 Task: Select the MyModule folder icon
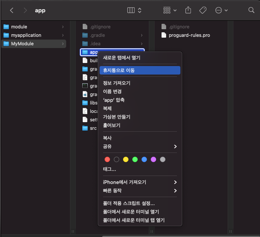(x=6, y=44)
